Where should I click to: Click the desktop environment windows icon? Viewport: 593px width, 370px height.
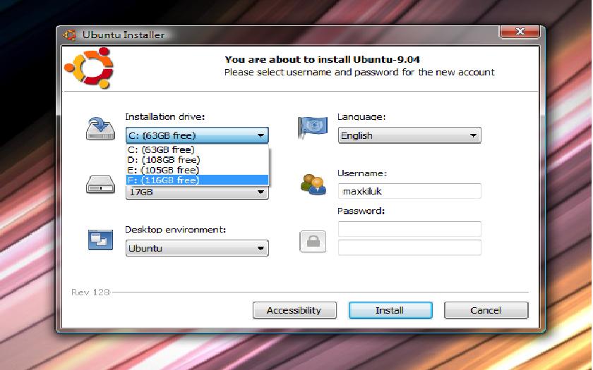click(100, 240)
